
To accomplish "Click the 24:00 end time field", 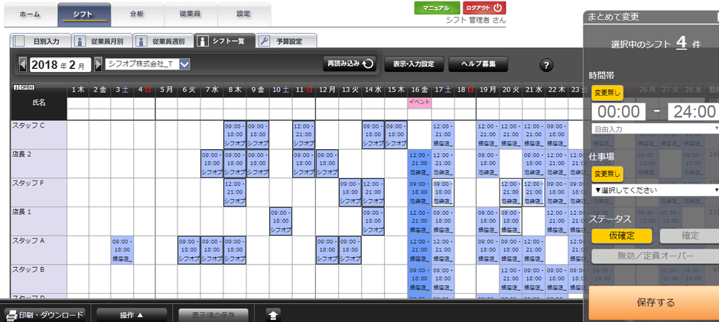I will pyautogui.click(x=693, y=112).
